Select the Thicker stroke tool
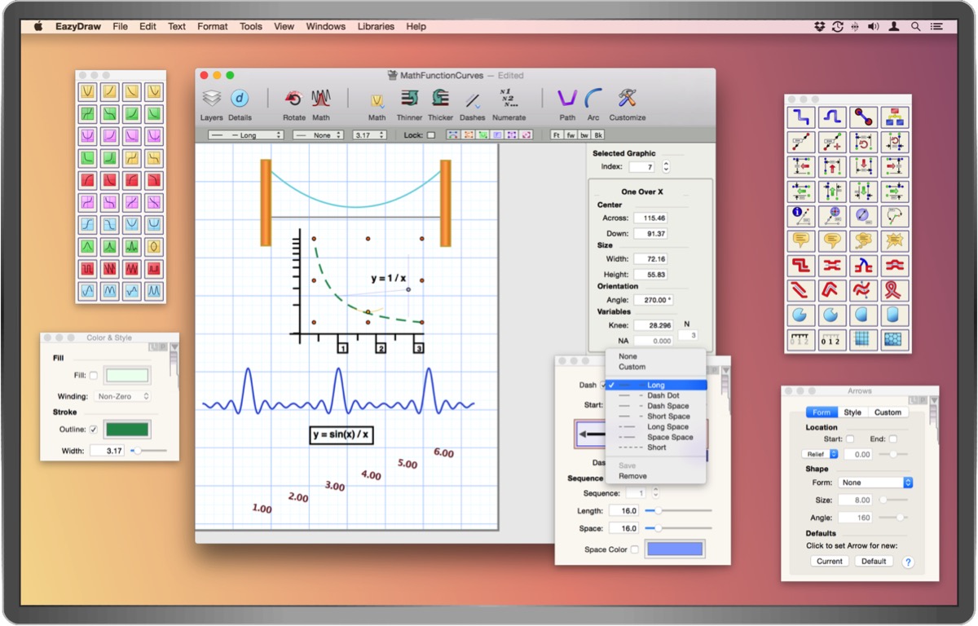Viewport: 978px width, 626px height. pos(440,99)
